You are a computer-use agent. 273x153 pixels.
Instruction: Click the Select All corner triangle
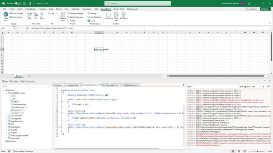pos(2,32)
